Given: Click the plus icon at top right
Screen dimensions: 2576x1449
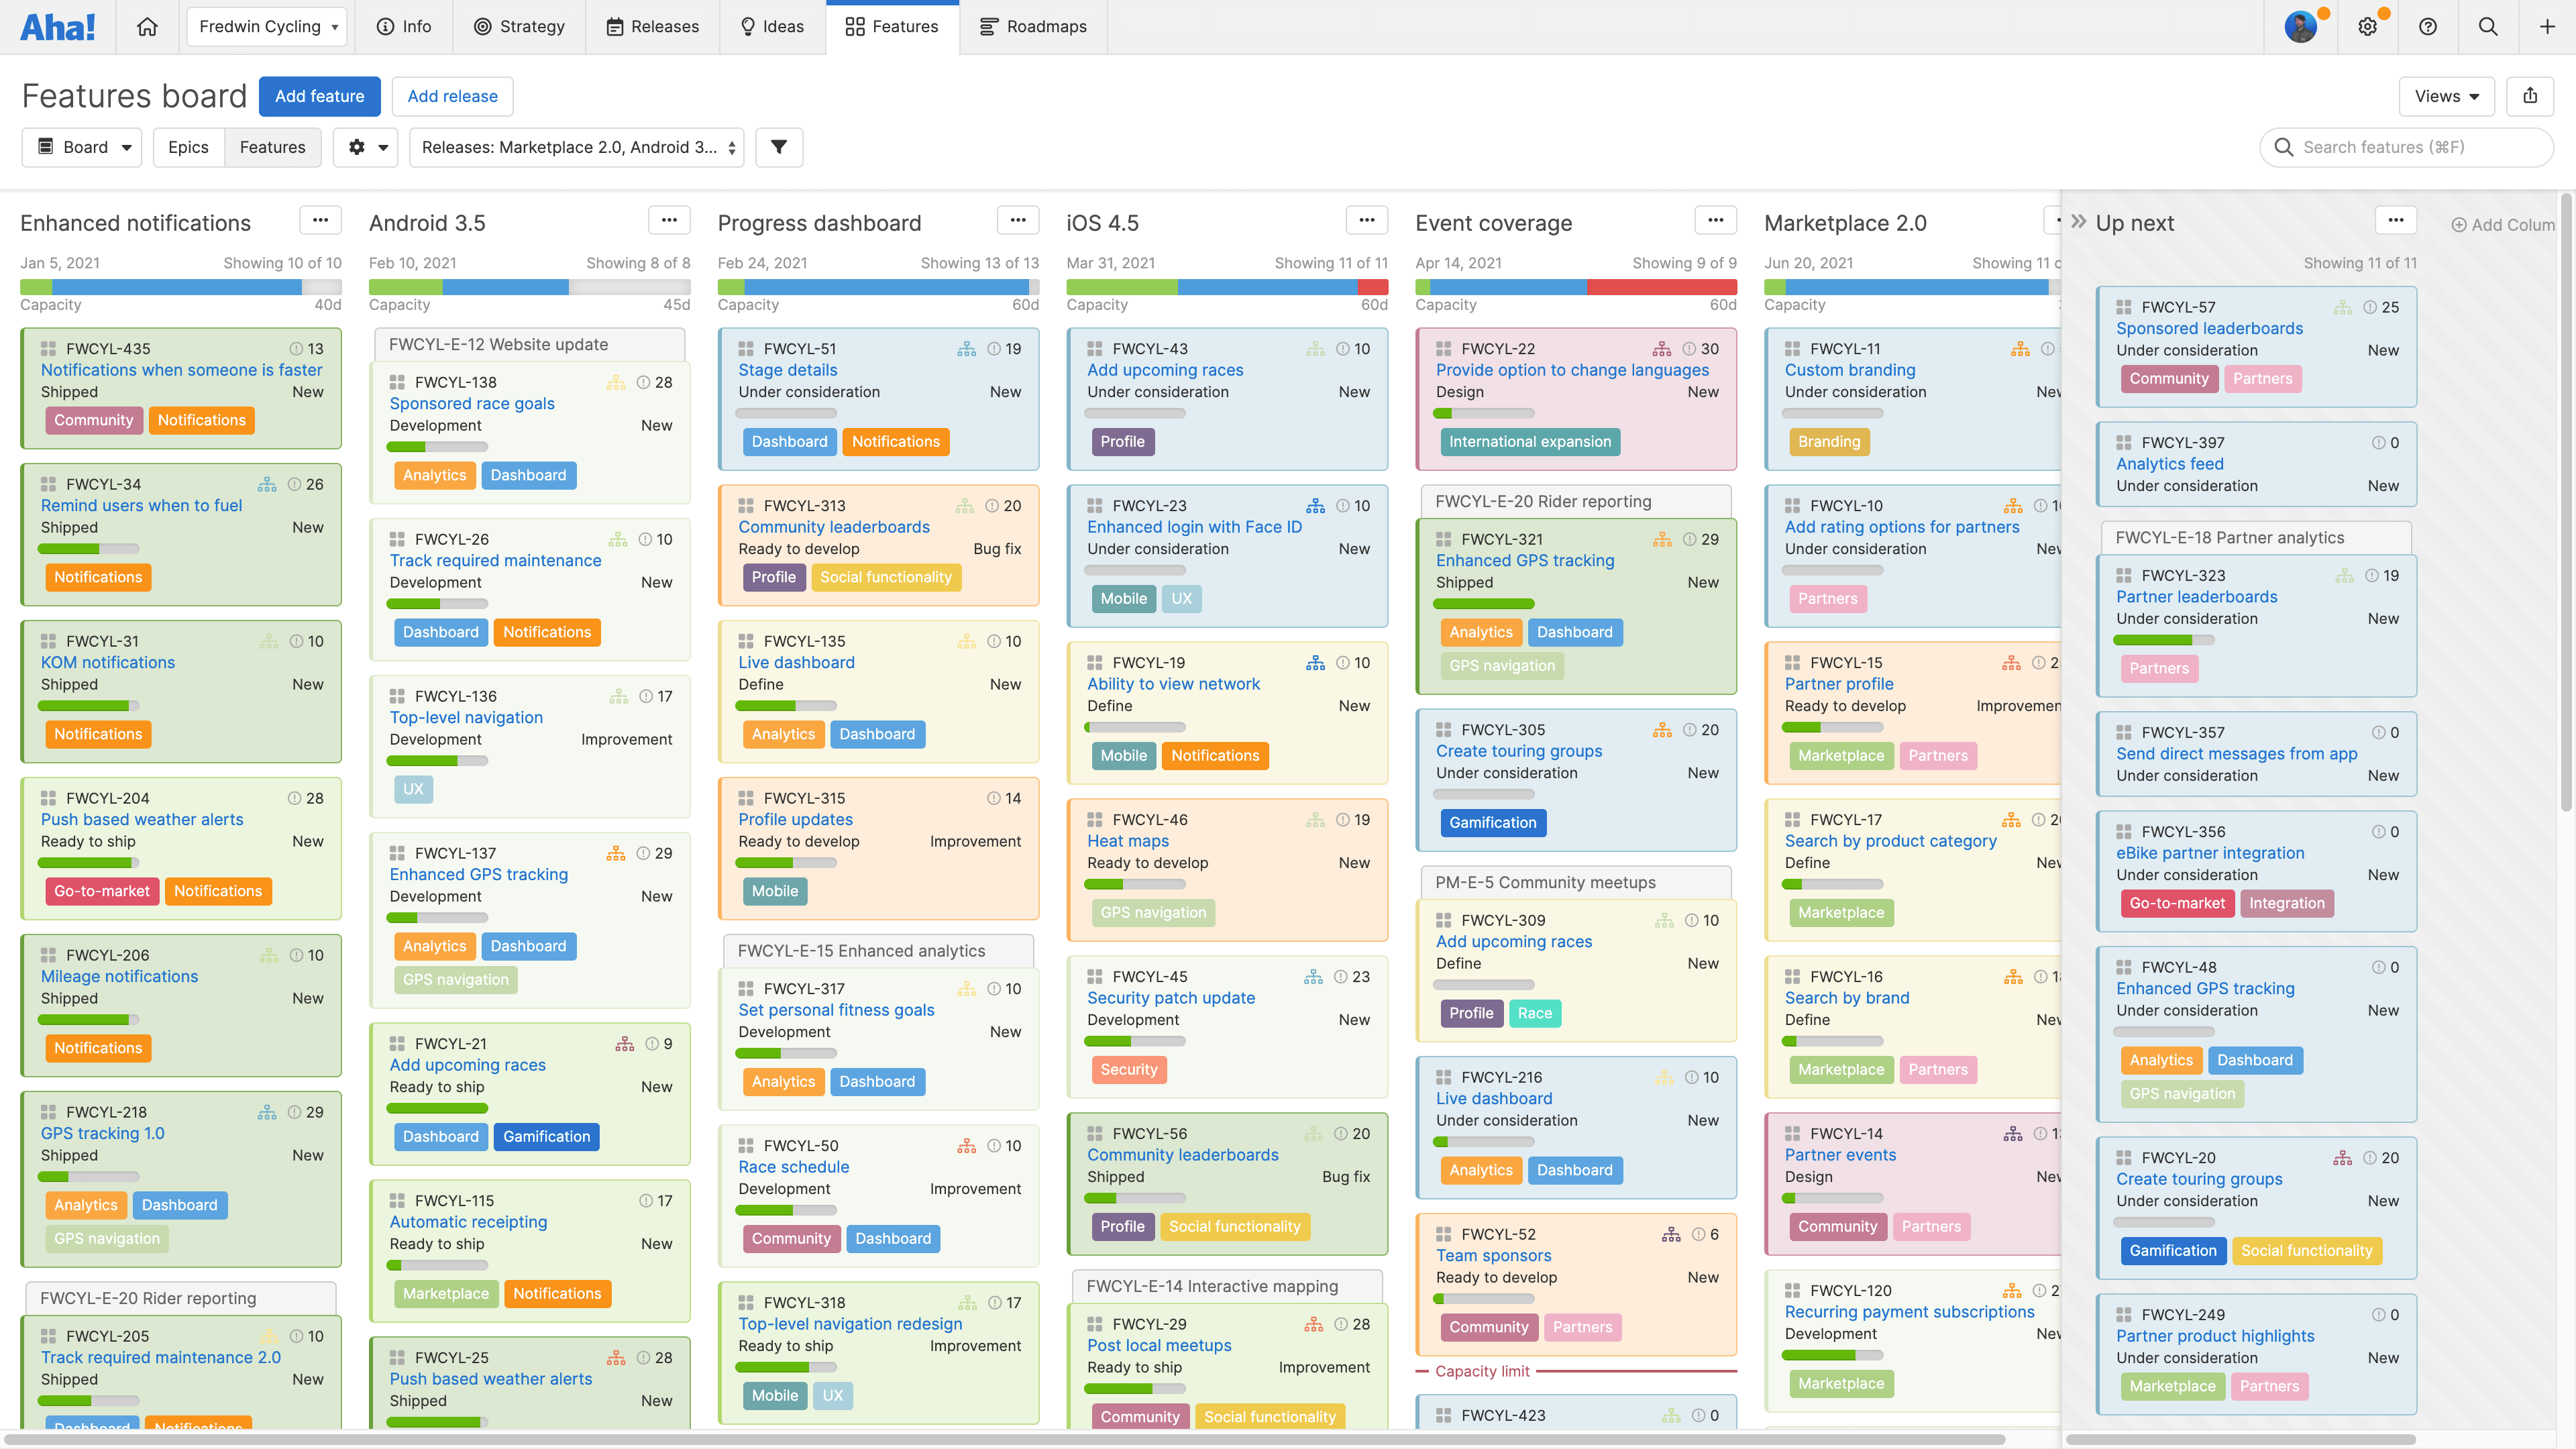Looking at the screenshot, I should [x=2547, y=26].
